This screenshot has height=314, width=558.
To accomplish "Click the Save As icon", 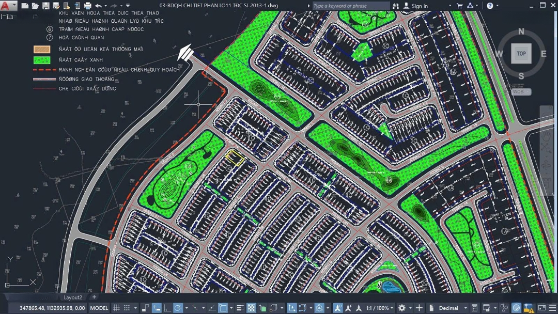I will click(56, 6).
